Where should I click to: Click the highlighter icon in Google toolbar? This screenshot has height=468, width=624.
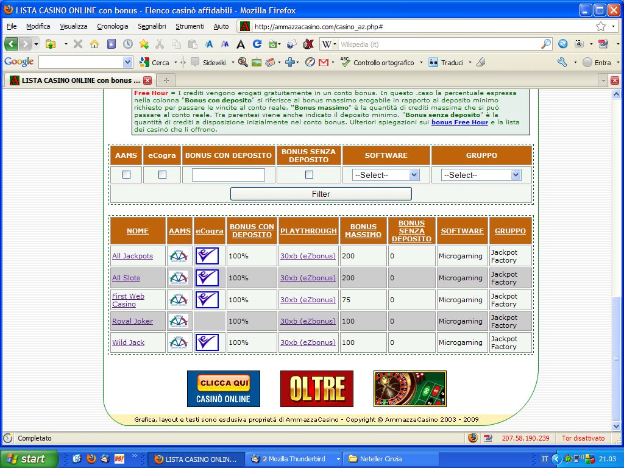pos(481,62)
